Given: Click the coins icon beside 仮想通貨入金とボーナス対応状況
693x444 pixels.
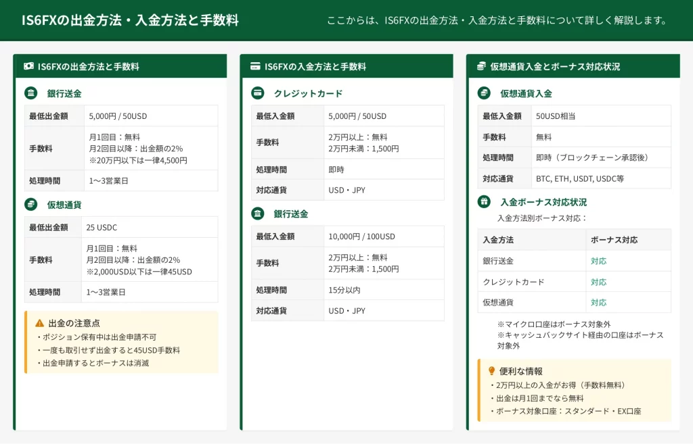Looking at the screenshot, I should (481, 66).
